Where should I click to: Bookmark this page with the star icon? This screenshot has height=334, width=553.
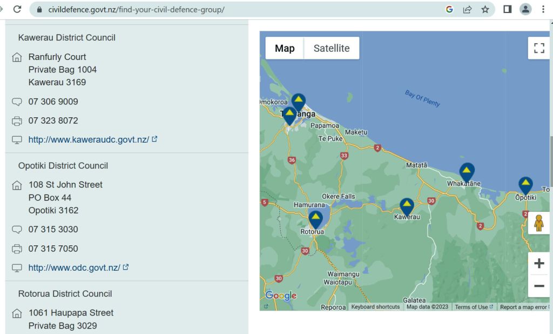(485, 9)
